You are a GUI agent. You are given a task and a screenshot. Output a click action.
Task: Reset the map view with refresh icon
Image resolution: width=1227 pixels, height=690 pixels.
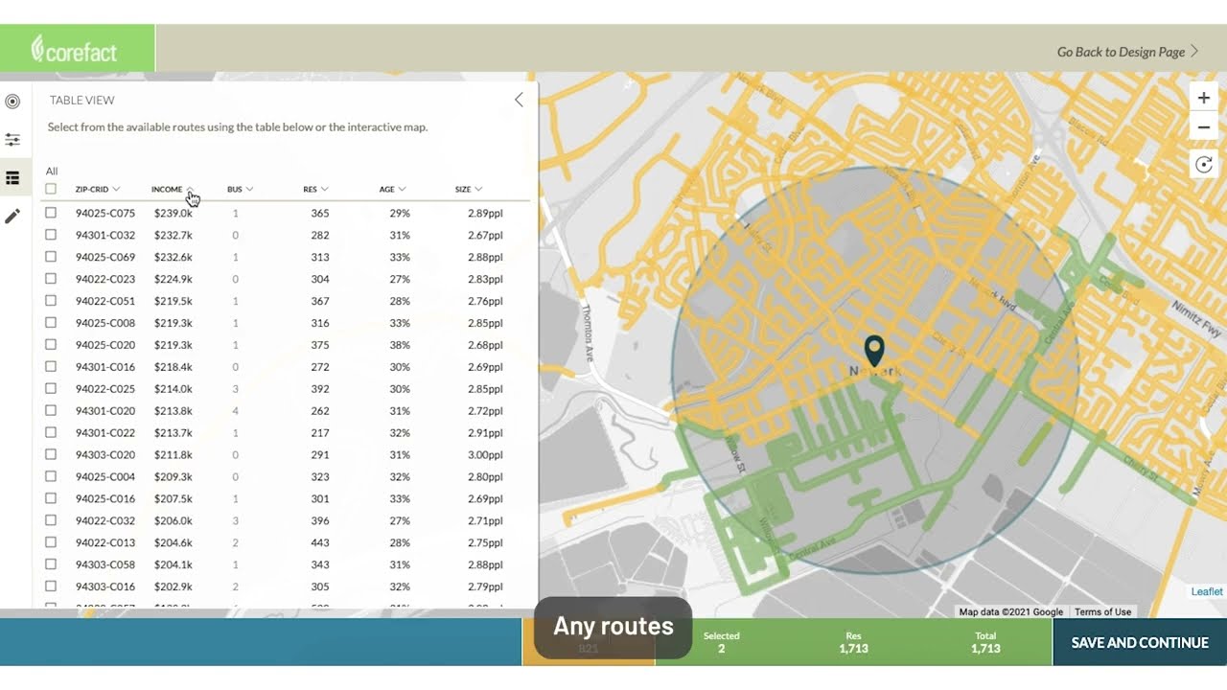1204,165
